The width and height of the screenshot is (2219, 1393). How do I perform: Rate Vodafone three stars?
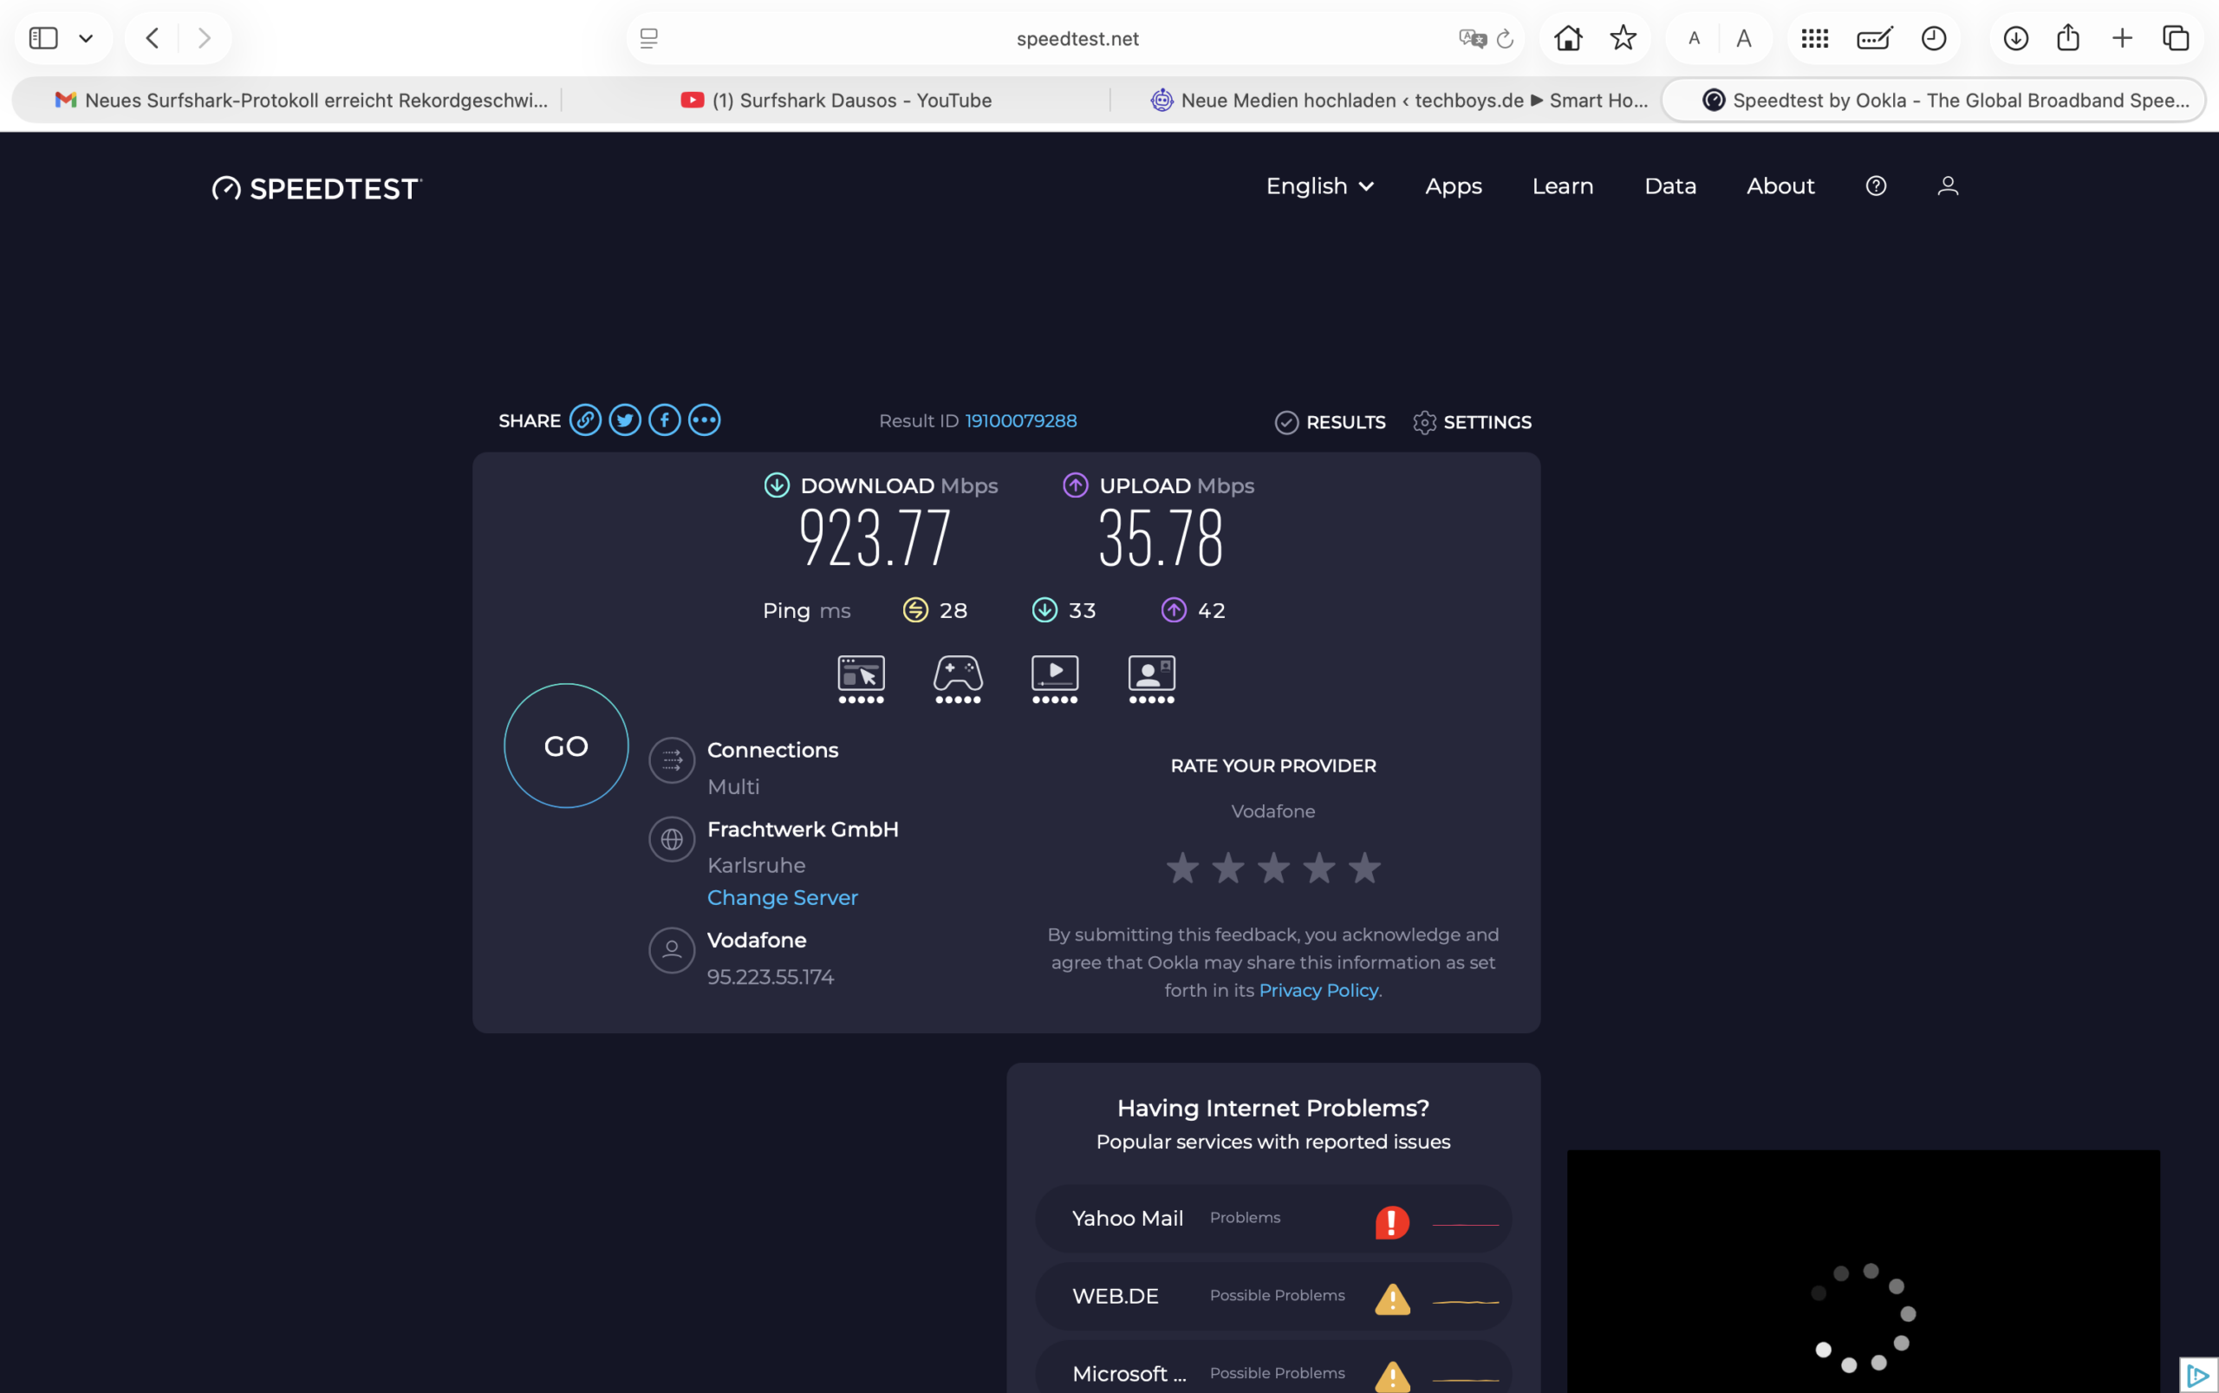click(1274, 867)
